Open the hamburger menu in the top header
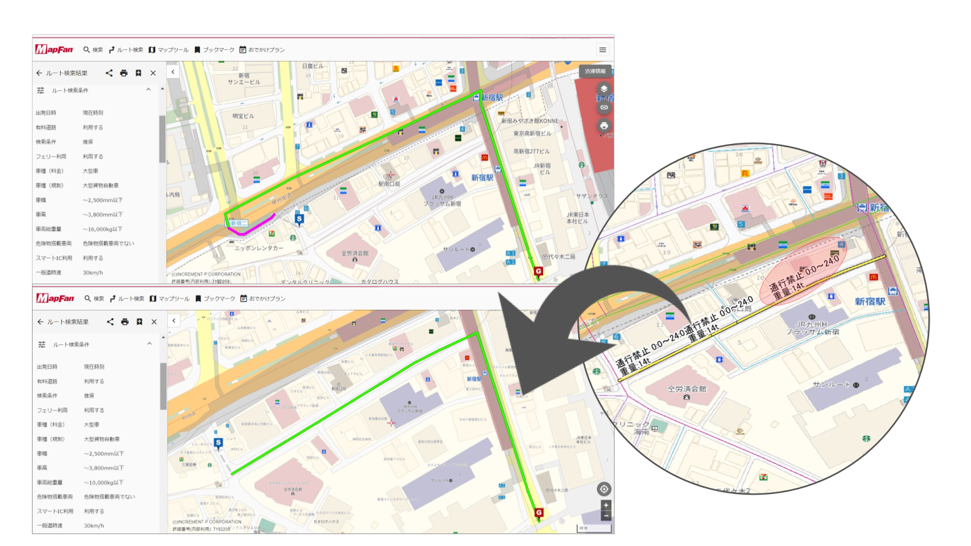 (602, 50)
